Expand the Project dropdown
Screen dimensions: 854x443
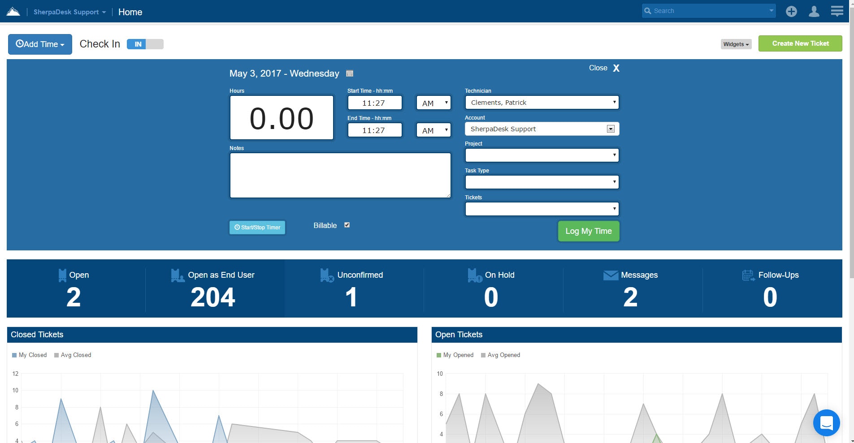542,155
